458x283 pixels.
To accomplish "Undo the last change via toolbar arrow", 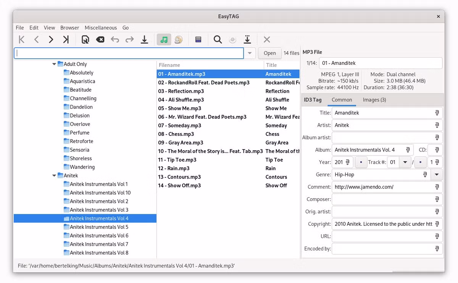I will 115,39.
